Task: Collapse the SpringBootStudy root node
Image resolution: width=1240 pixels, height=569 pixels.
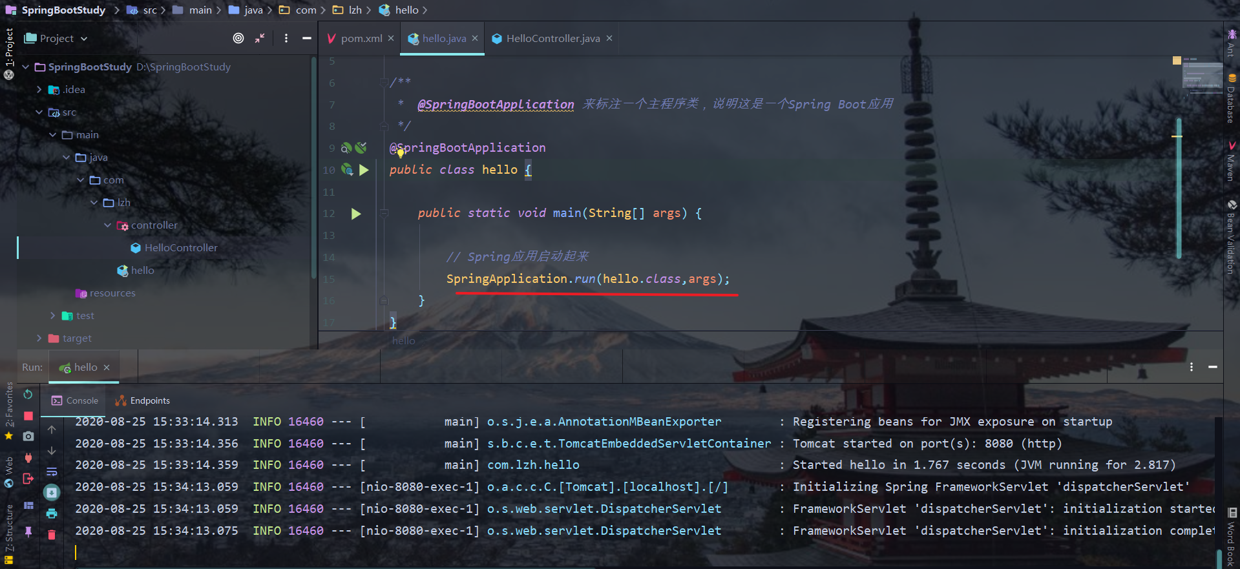Action: pyautogui.click(x=26, y=67)
